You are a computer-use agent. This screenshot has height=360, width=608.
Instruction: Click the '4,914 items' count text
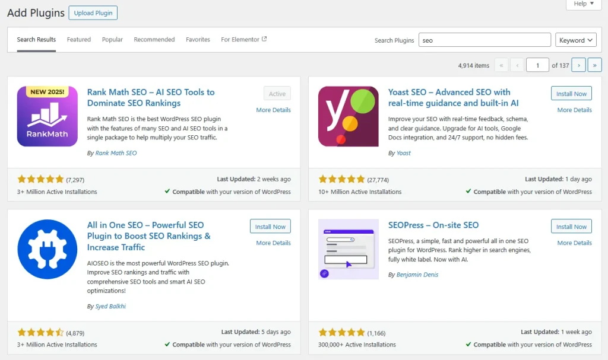(x=473, y=65)
